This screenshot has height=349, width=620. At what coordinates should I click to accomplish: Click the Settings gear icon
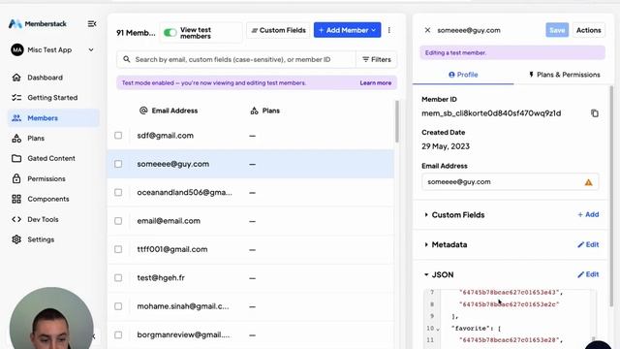[16, 239]
